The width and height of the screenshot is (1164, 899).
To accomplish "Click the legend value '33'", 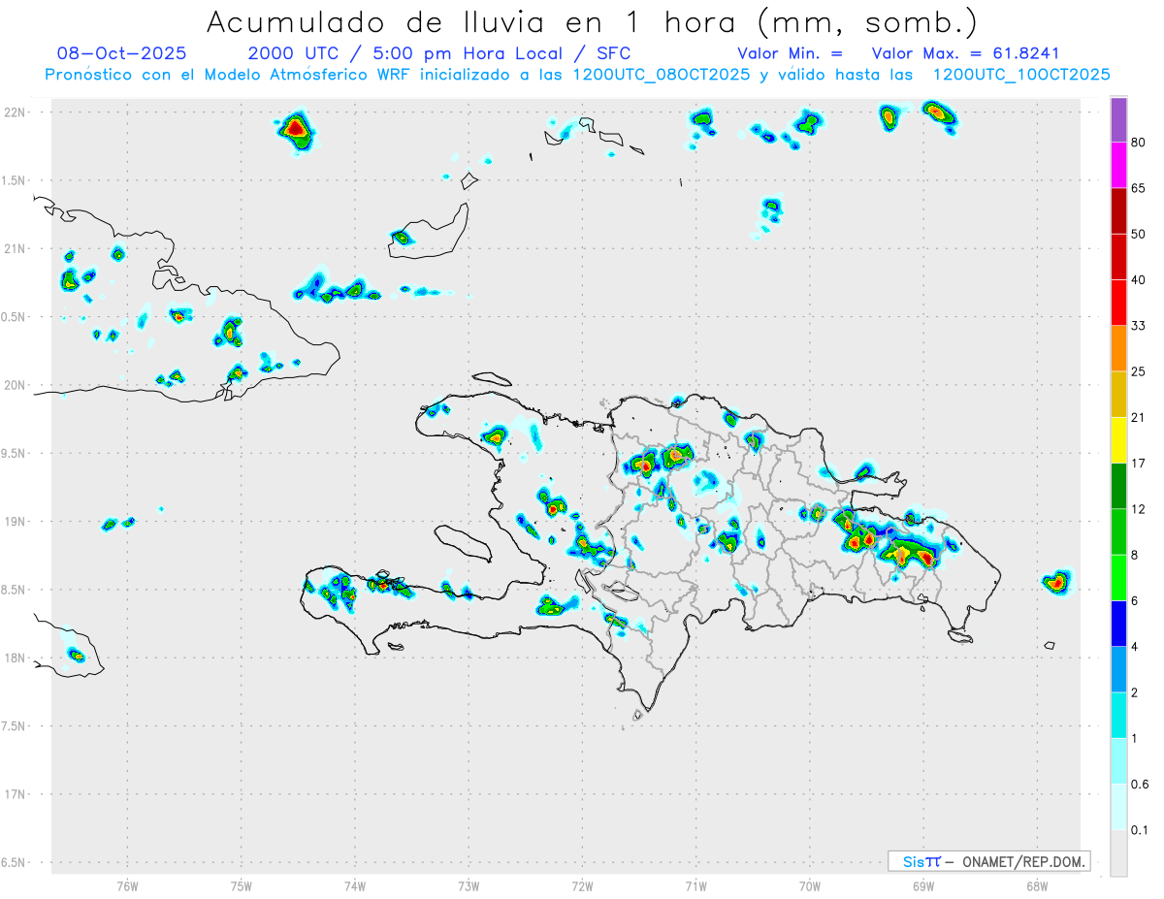I will tap(1140, 326).
